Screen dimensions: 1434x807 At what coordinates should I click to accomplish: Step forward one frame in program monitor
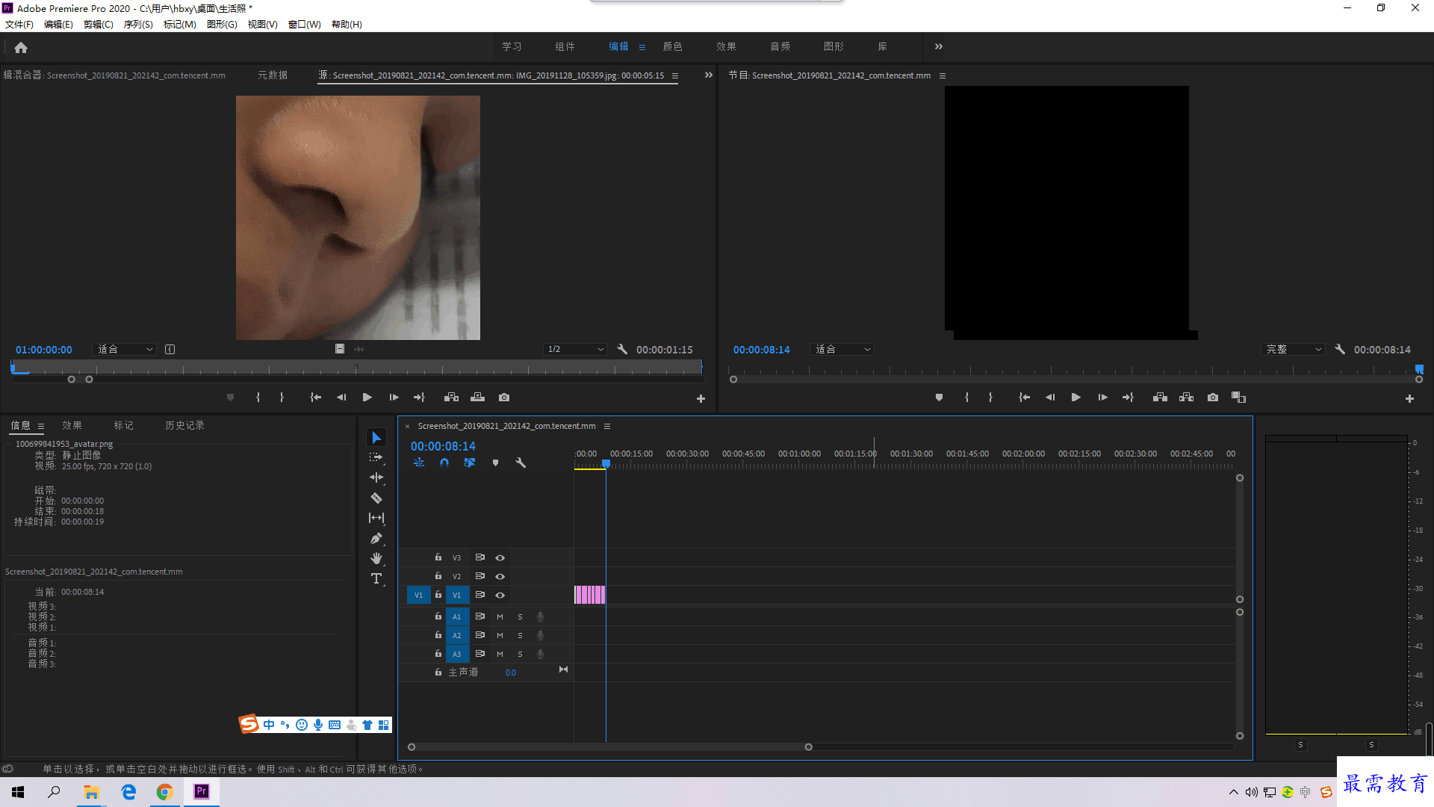pos(1102,398)
